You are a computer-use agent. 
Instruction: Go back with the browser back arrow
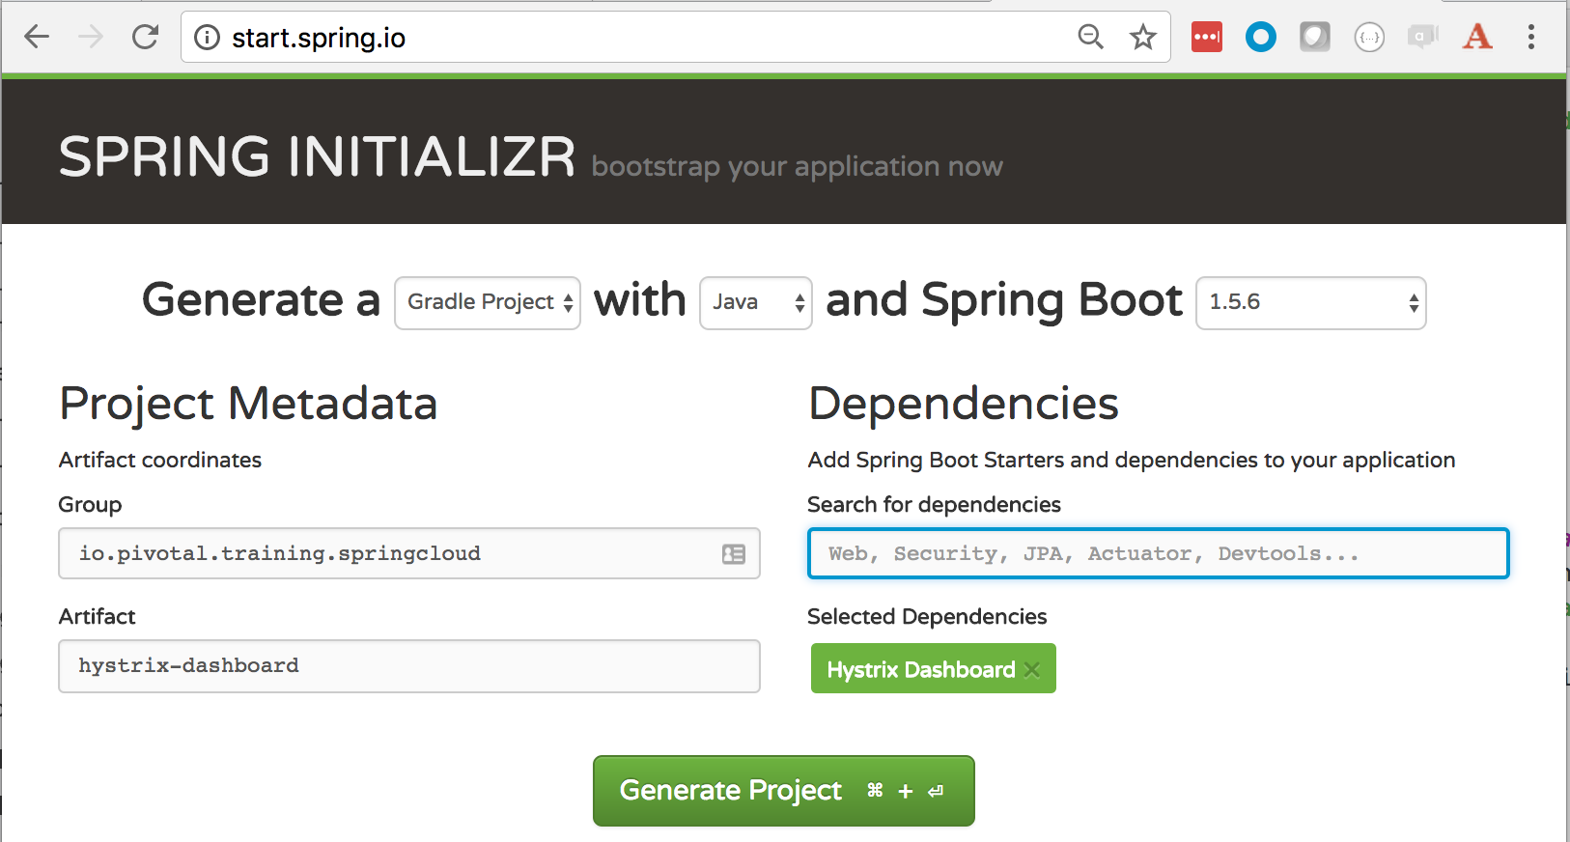pyautogui.click(x=37, y=38)
